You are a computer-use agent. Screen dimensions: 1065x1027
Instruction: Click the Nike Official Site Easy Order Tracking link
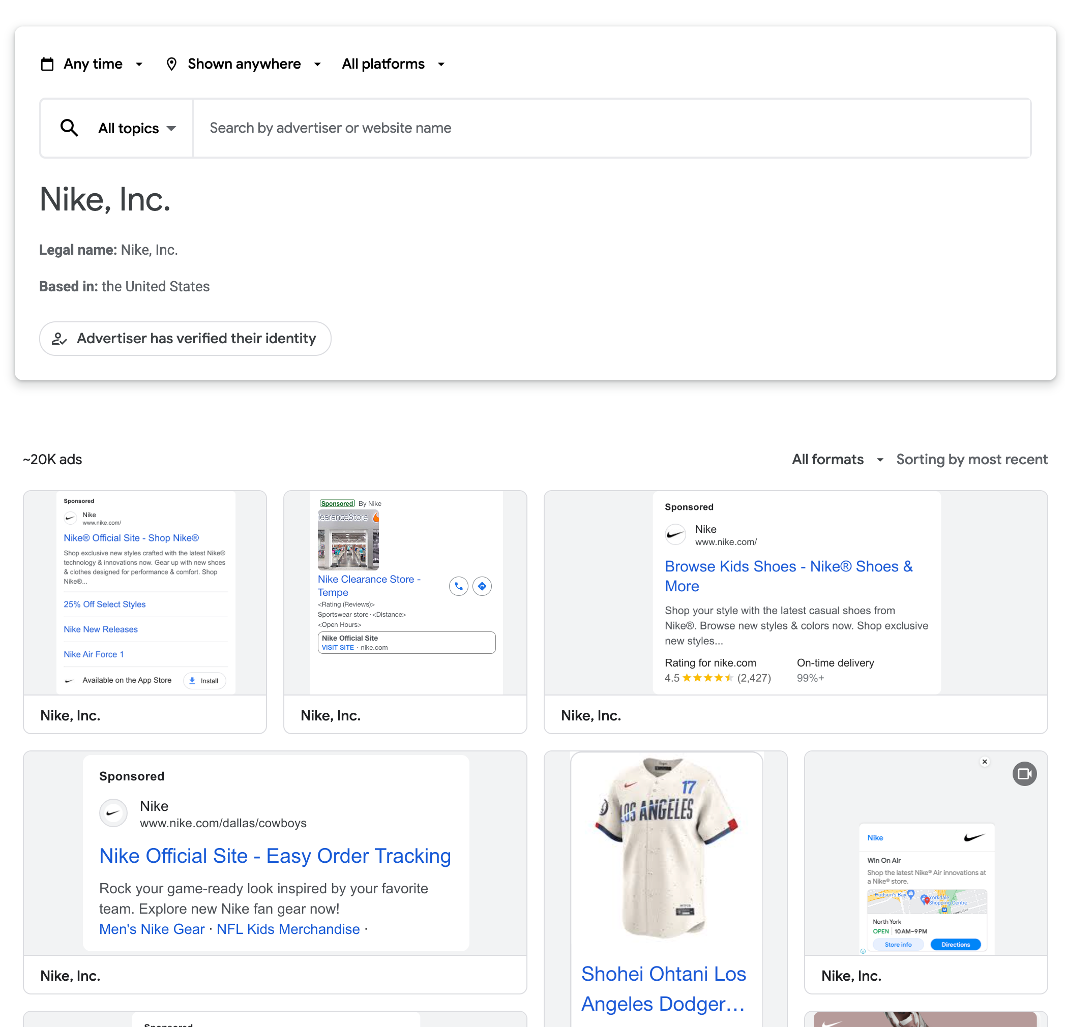tap(275, 856)
